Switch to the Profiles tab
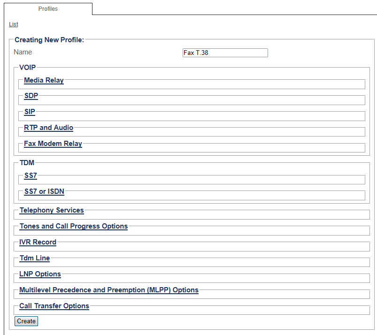 tap(48, 8)
